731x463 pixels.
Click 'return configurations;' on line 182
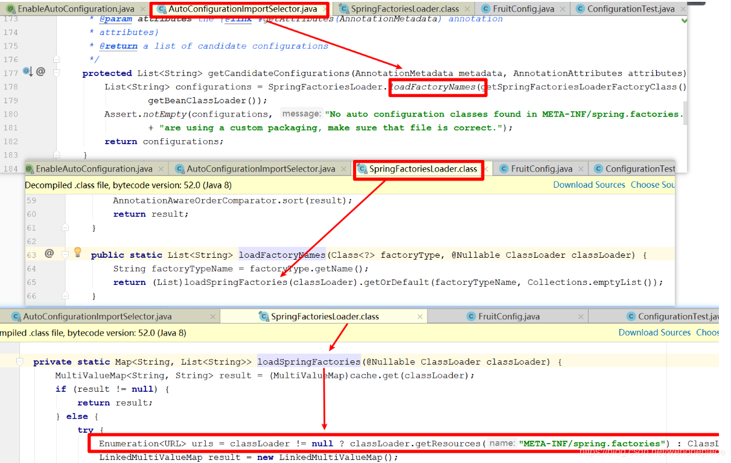coord(164,141)
